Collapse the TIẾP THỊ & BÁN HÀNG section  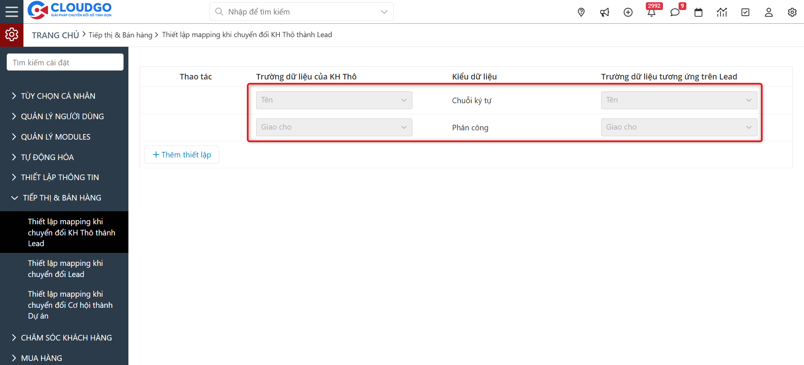click(61, 198)
